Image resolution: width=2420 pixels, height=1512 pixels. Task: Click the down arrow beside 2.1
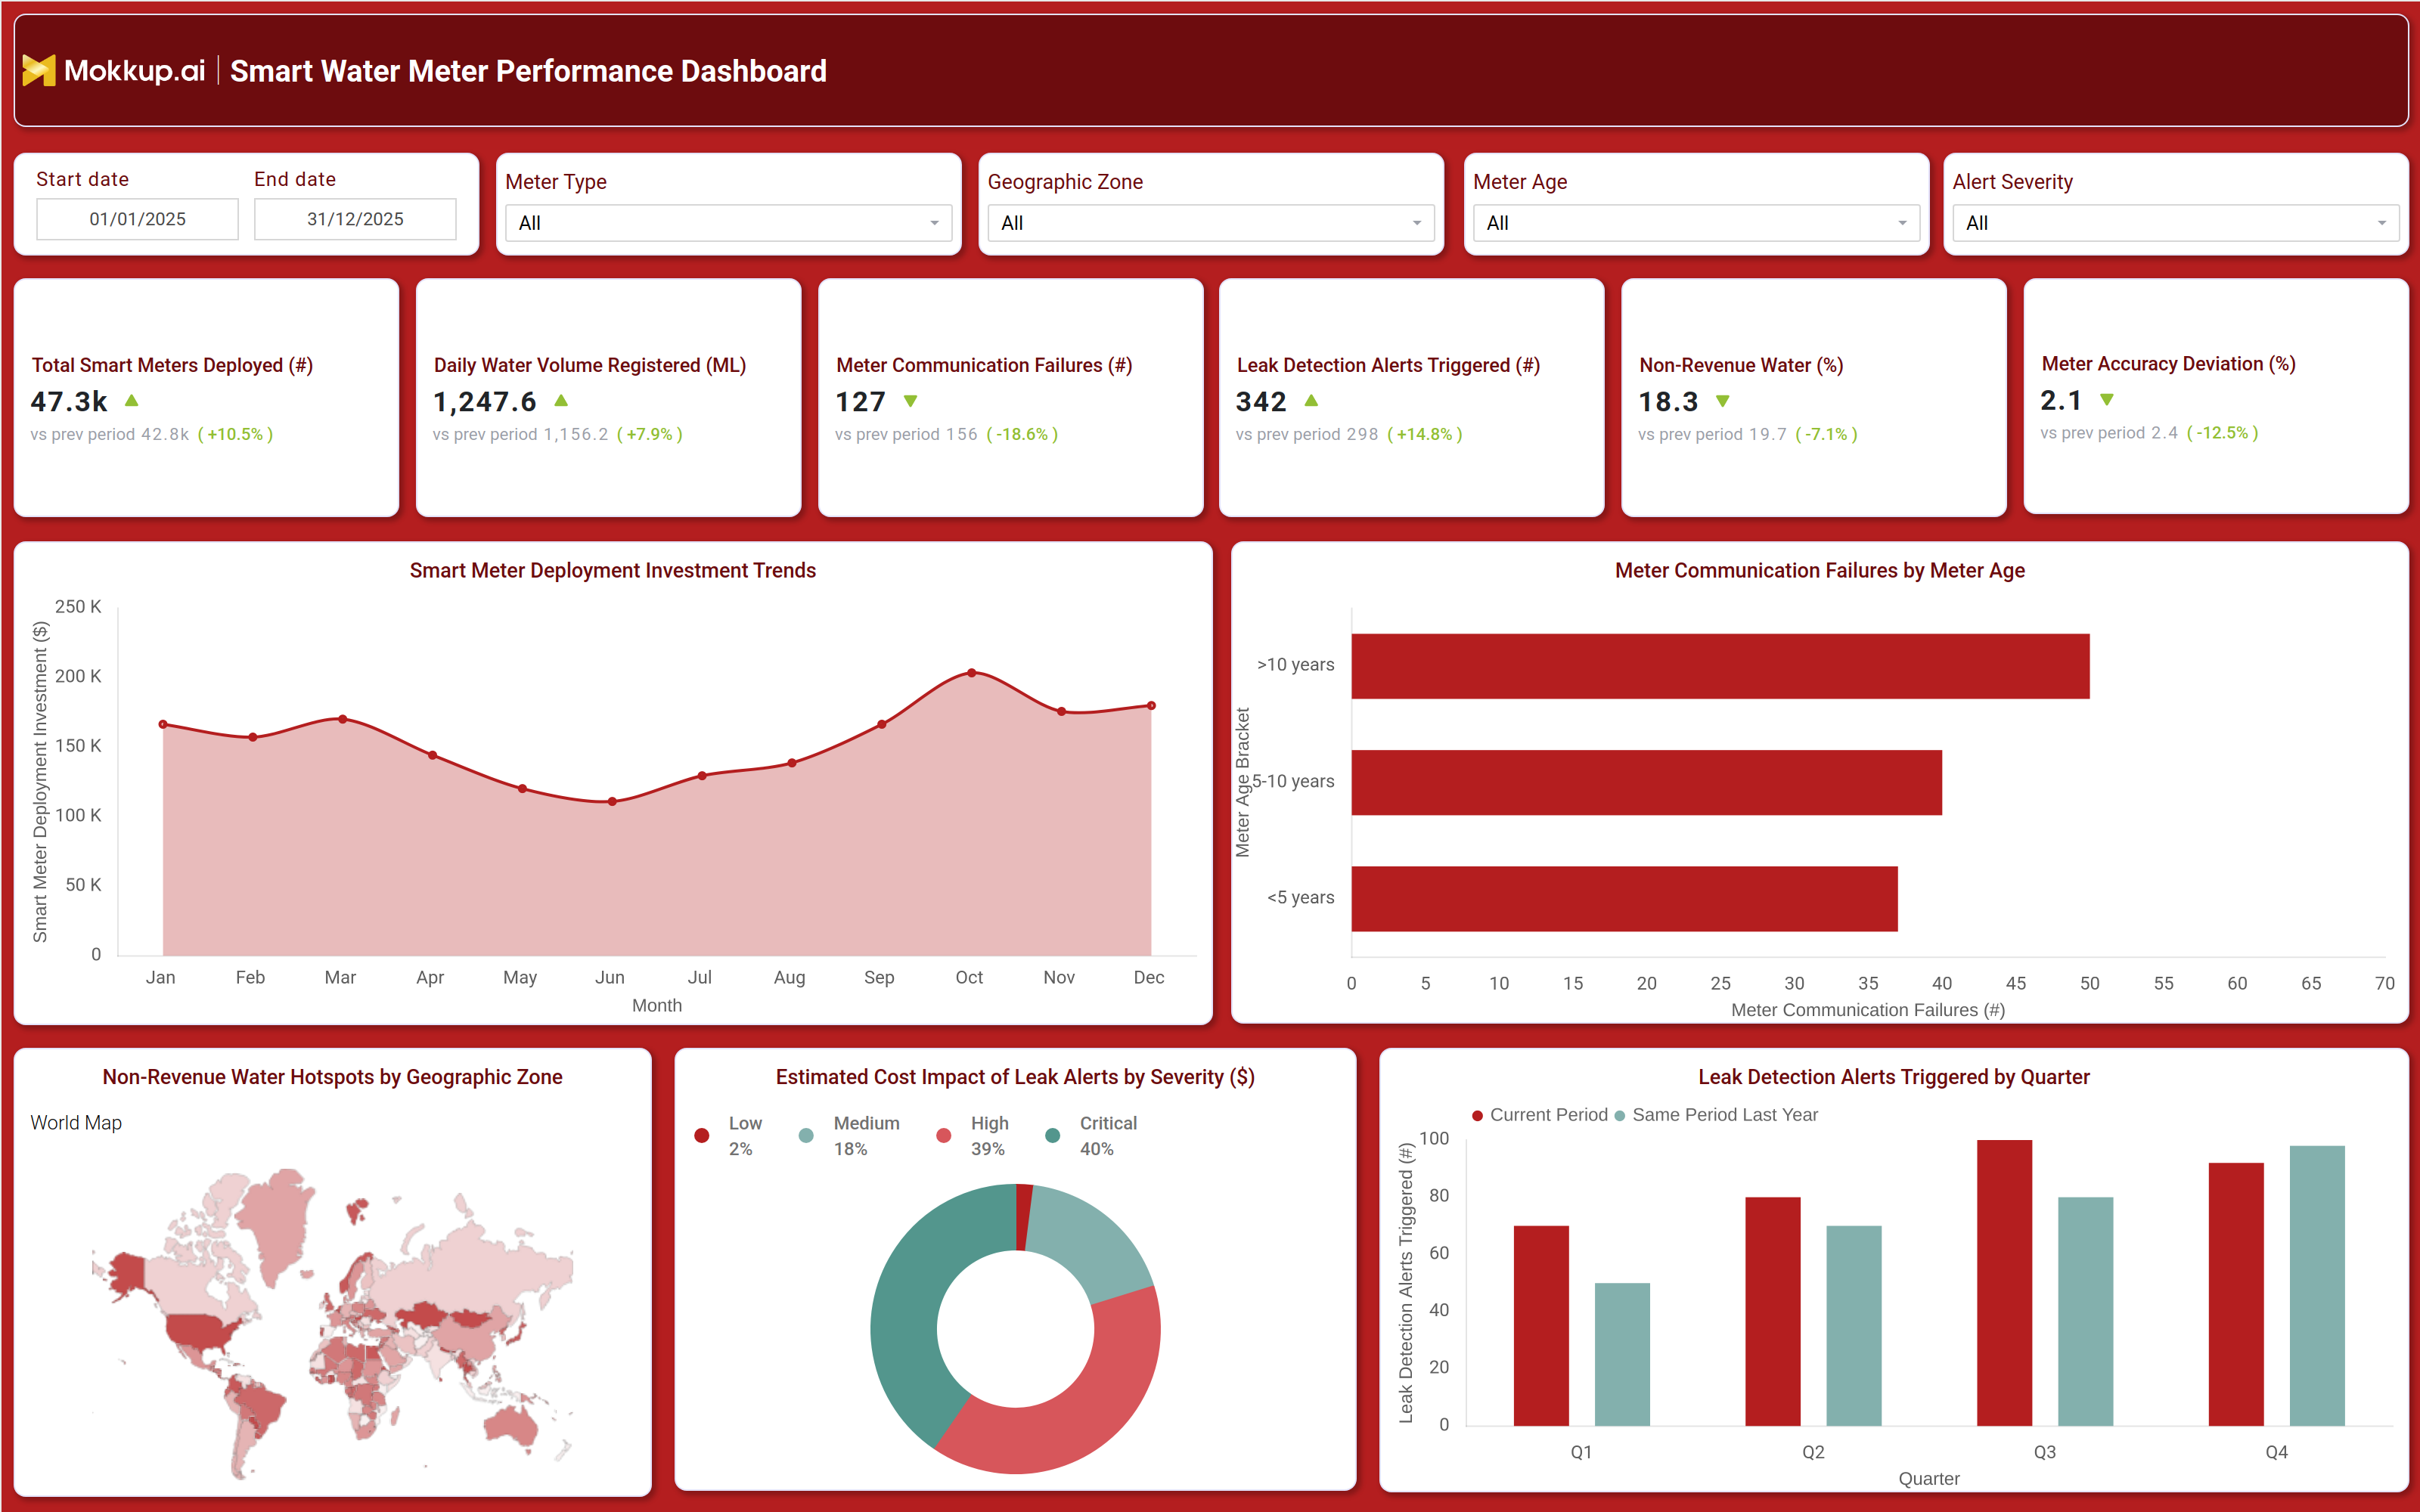coord(2107,400)
